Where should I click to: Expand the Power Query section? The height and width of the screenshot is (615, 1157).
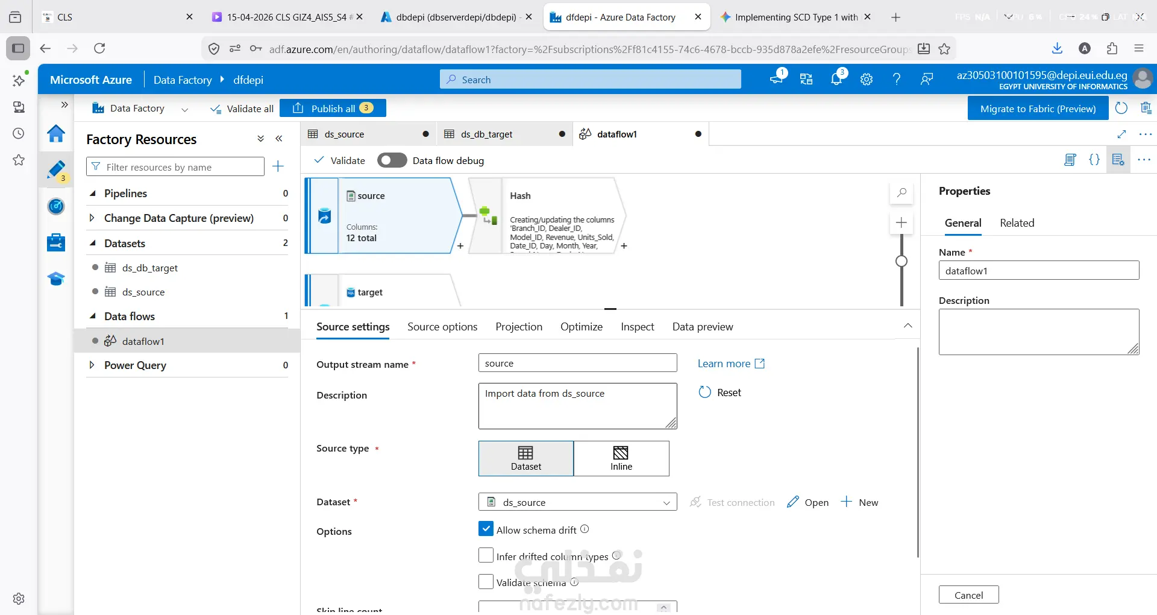tap(92, 365)
